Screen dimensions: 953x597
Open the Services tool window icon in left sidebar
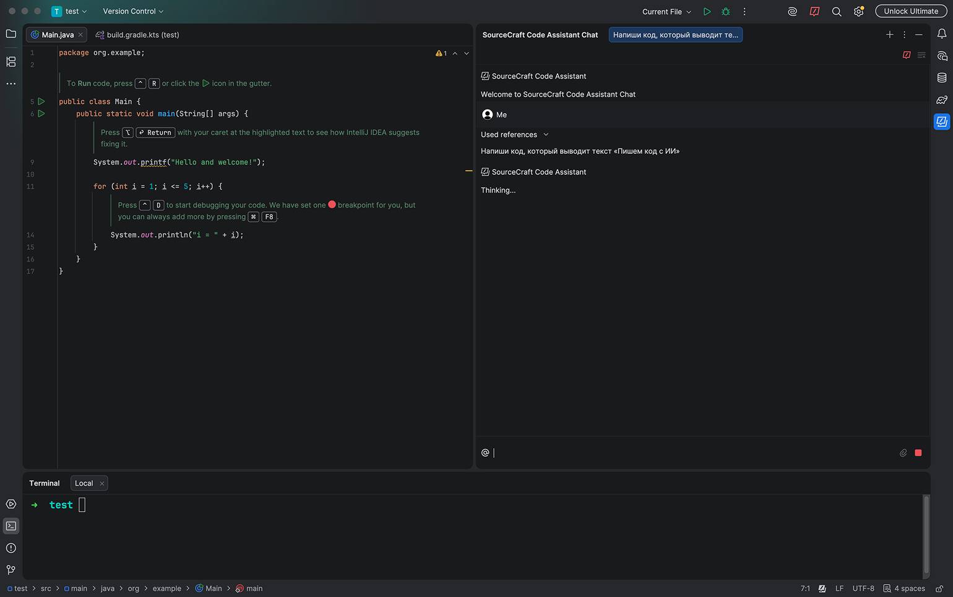(x=11, y=504)
